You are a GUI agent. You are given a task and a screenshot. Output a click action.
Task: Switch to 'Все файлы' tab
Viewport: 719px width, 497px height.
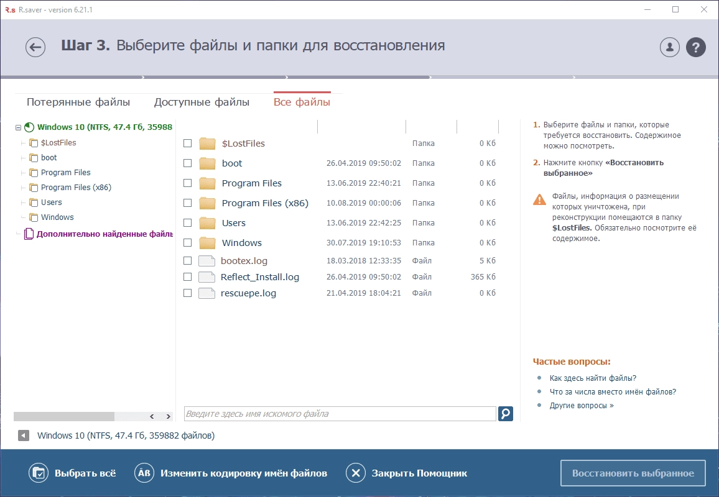[302, 102]
